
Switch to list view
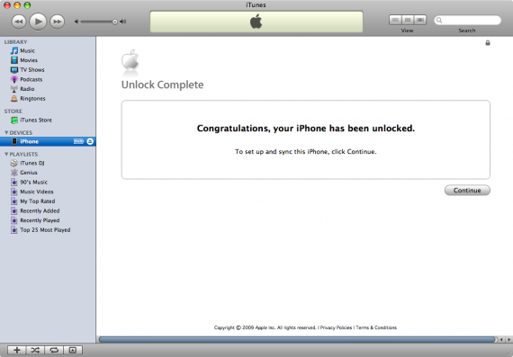pyautogui.click(x=395, y=20)
